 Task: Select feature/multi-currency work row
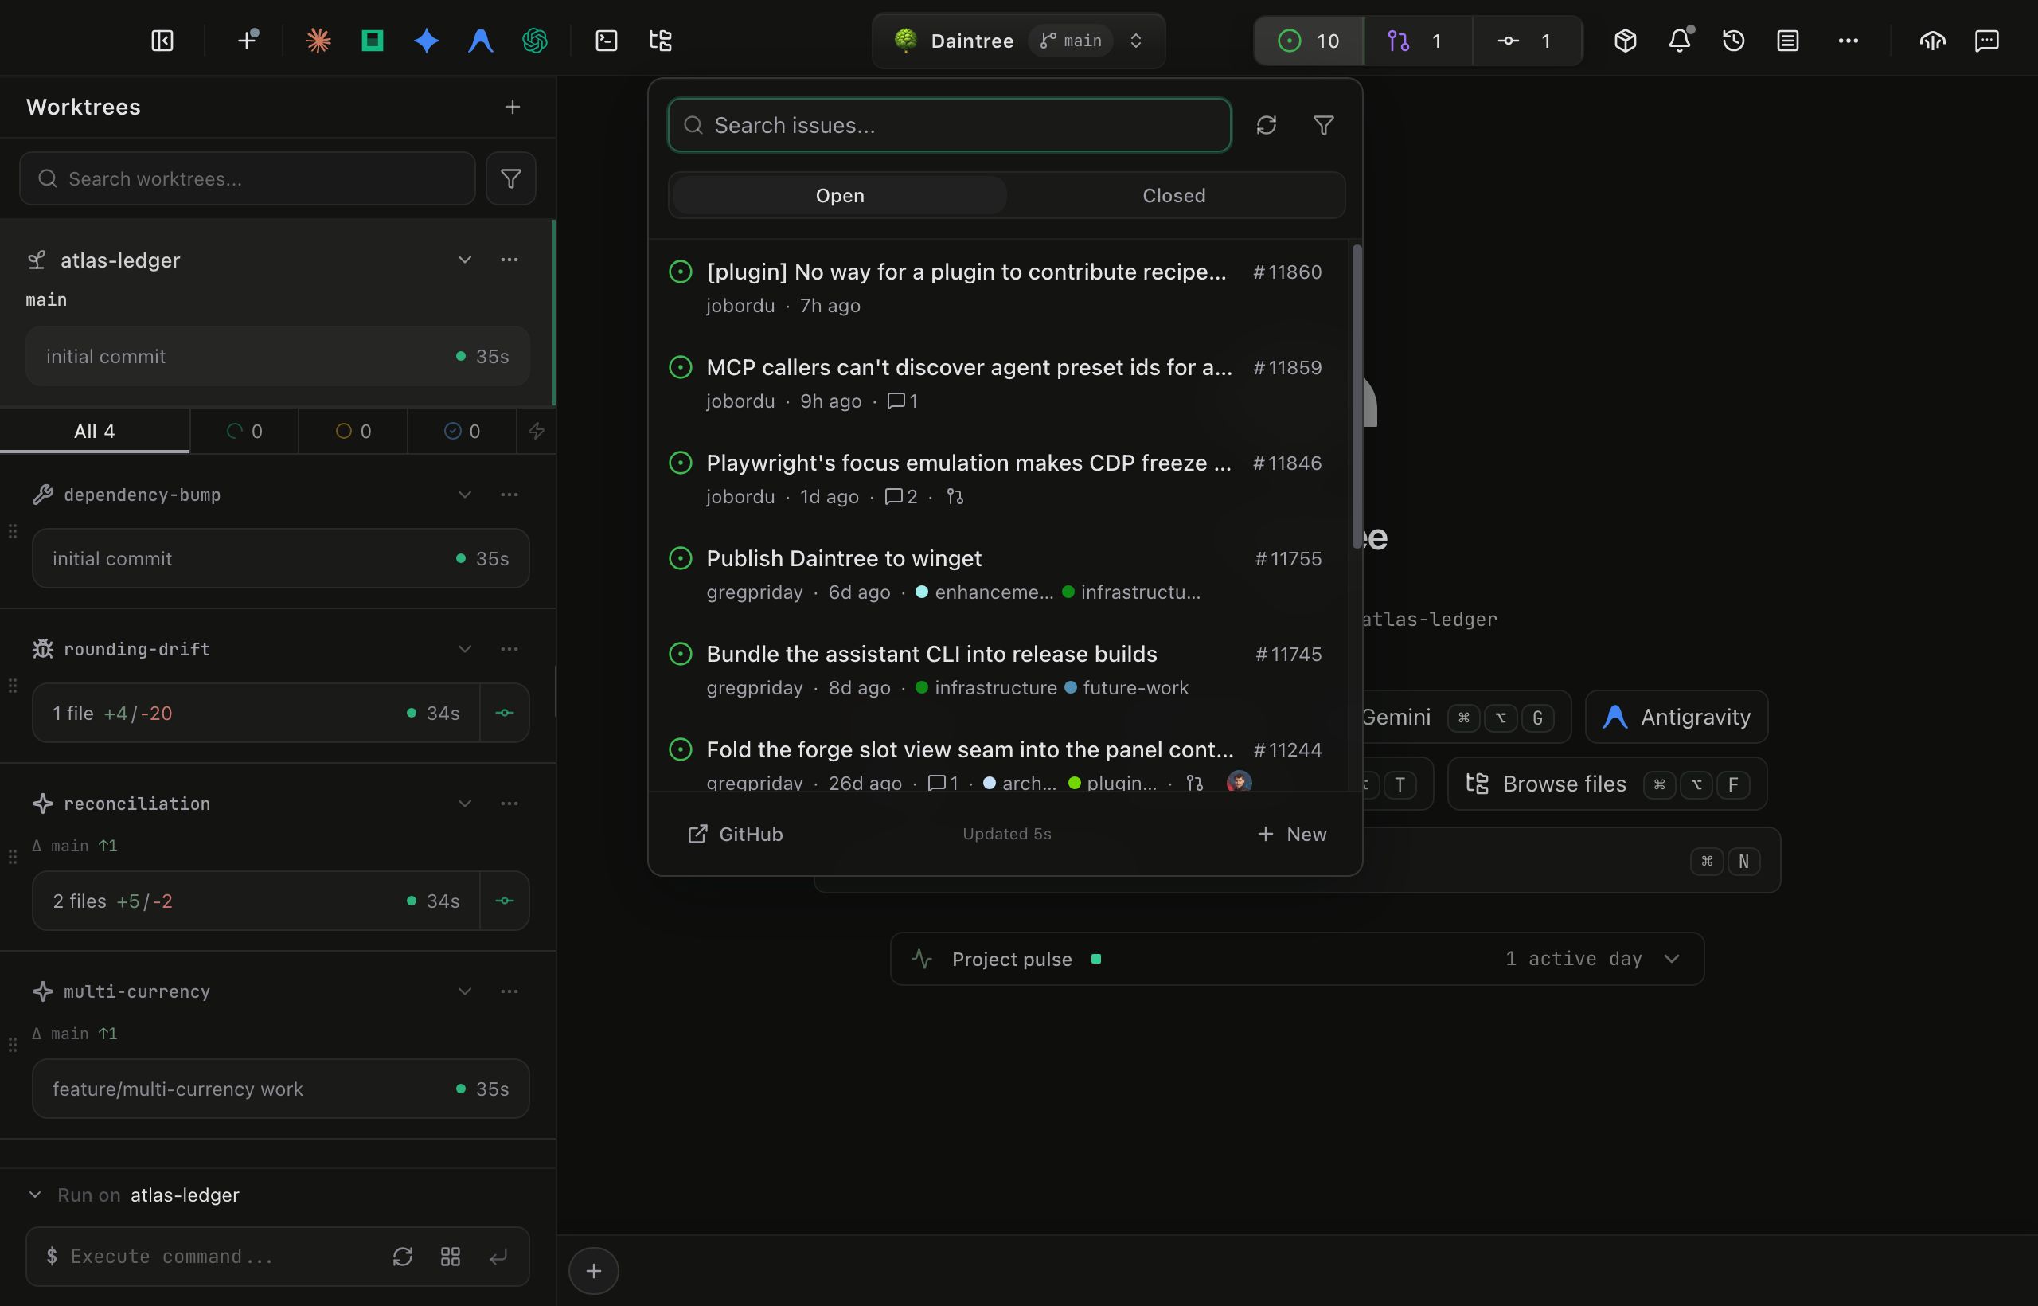(280, 1089)
